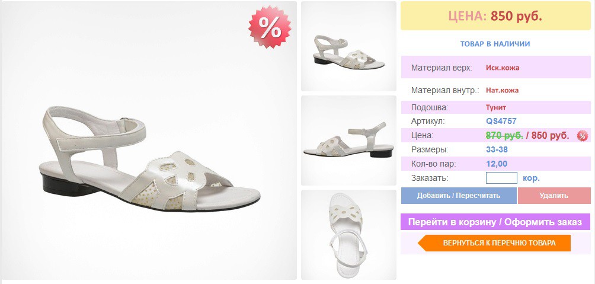Click the pairs count value 12,00
Screen dimensions: 595x284
[497, 164]
